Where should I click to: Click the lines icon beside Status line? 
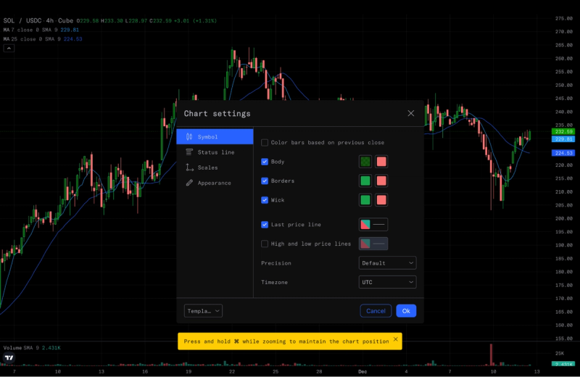tap(189, 152)
